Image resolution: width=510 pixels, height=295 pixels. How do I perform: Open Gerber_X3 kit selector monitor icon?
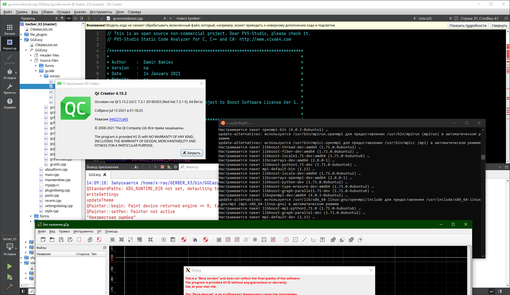click(x=10, y=246)
